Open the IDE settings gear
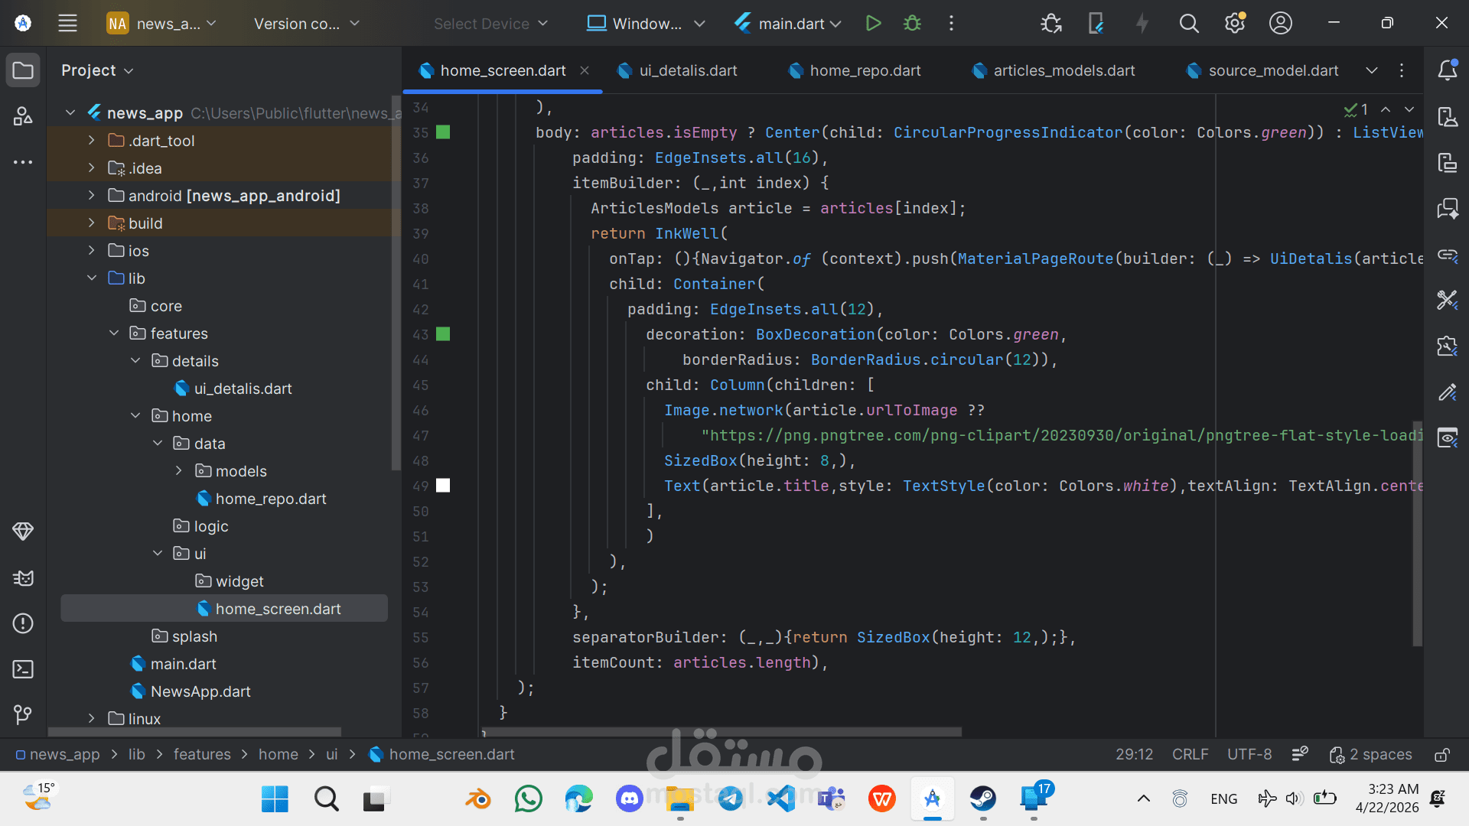 (1234, 24)
